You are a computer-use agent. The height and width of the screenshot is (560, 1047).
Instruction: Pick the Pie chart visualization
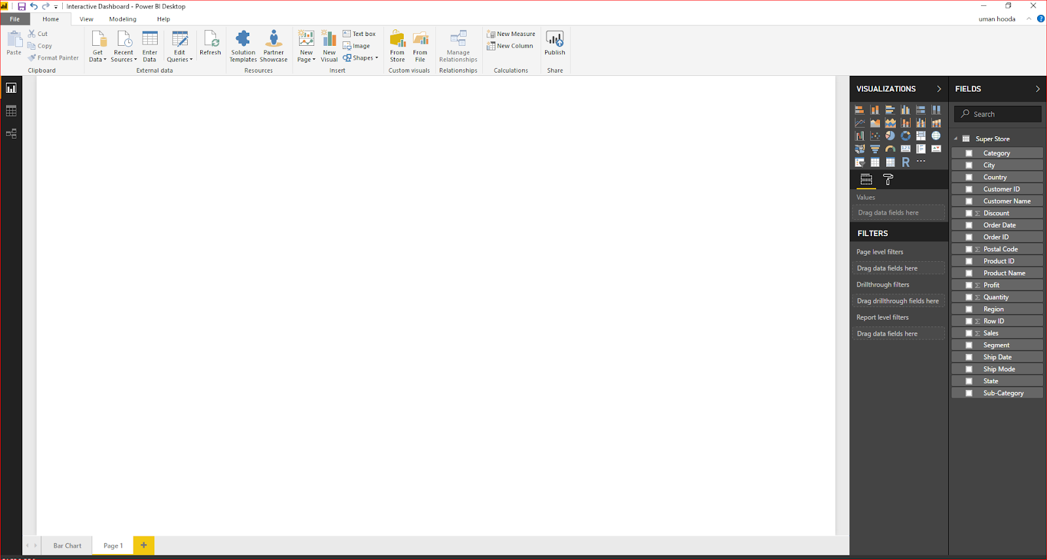coord(891,136)
